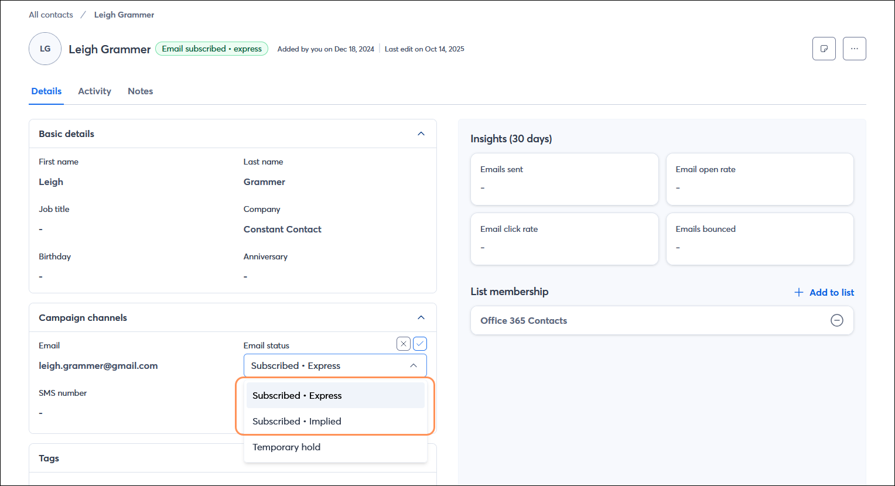Remove contact from Office 365 Contacts via minus icon
Image resolution: width=895 pixels, height=486 pixels.
pos(836,320)
